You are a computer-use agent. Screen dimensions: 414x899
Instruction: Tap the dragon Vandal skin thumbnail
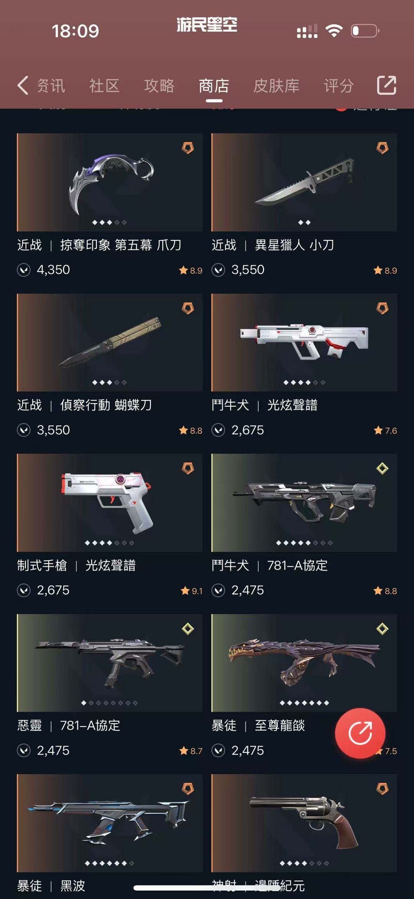[x=304, y=663]
